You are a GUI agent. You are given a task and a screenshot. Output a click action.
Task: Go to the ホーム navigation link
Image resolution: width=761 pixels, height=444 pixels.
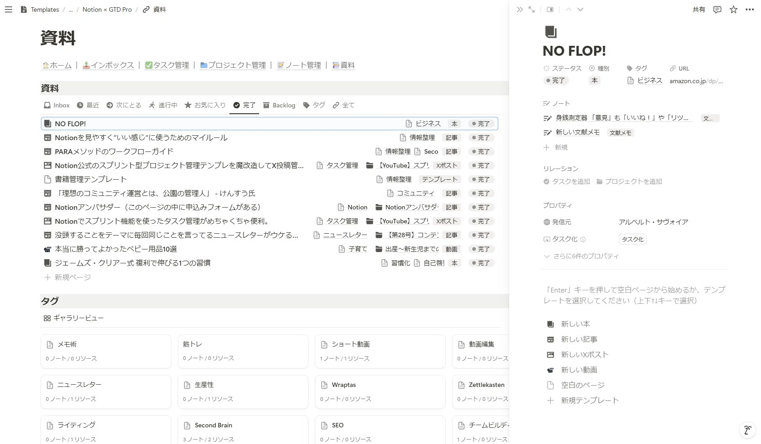(57, 65)
